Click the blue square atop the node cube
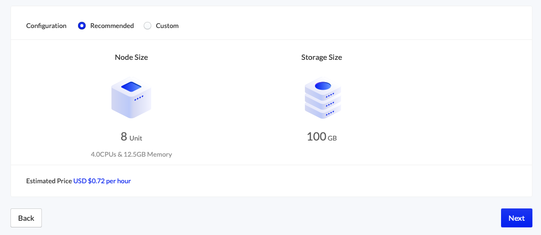This screenshot has height=235, width=541. tap(131, 87)
